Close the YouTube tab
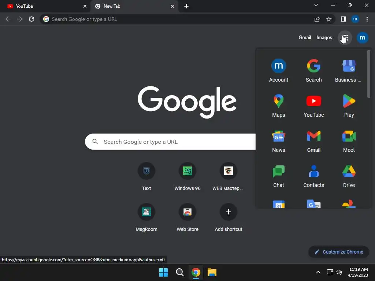 85,6
